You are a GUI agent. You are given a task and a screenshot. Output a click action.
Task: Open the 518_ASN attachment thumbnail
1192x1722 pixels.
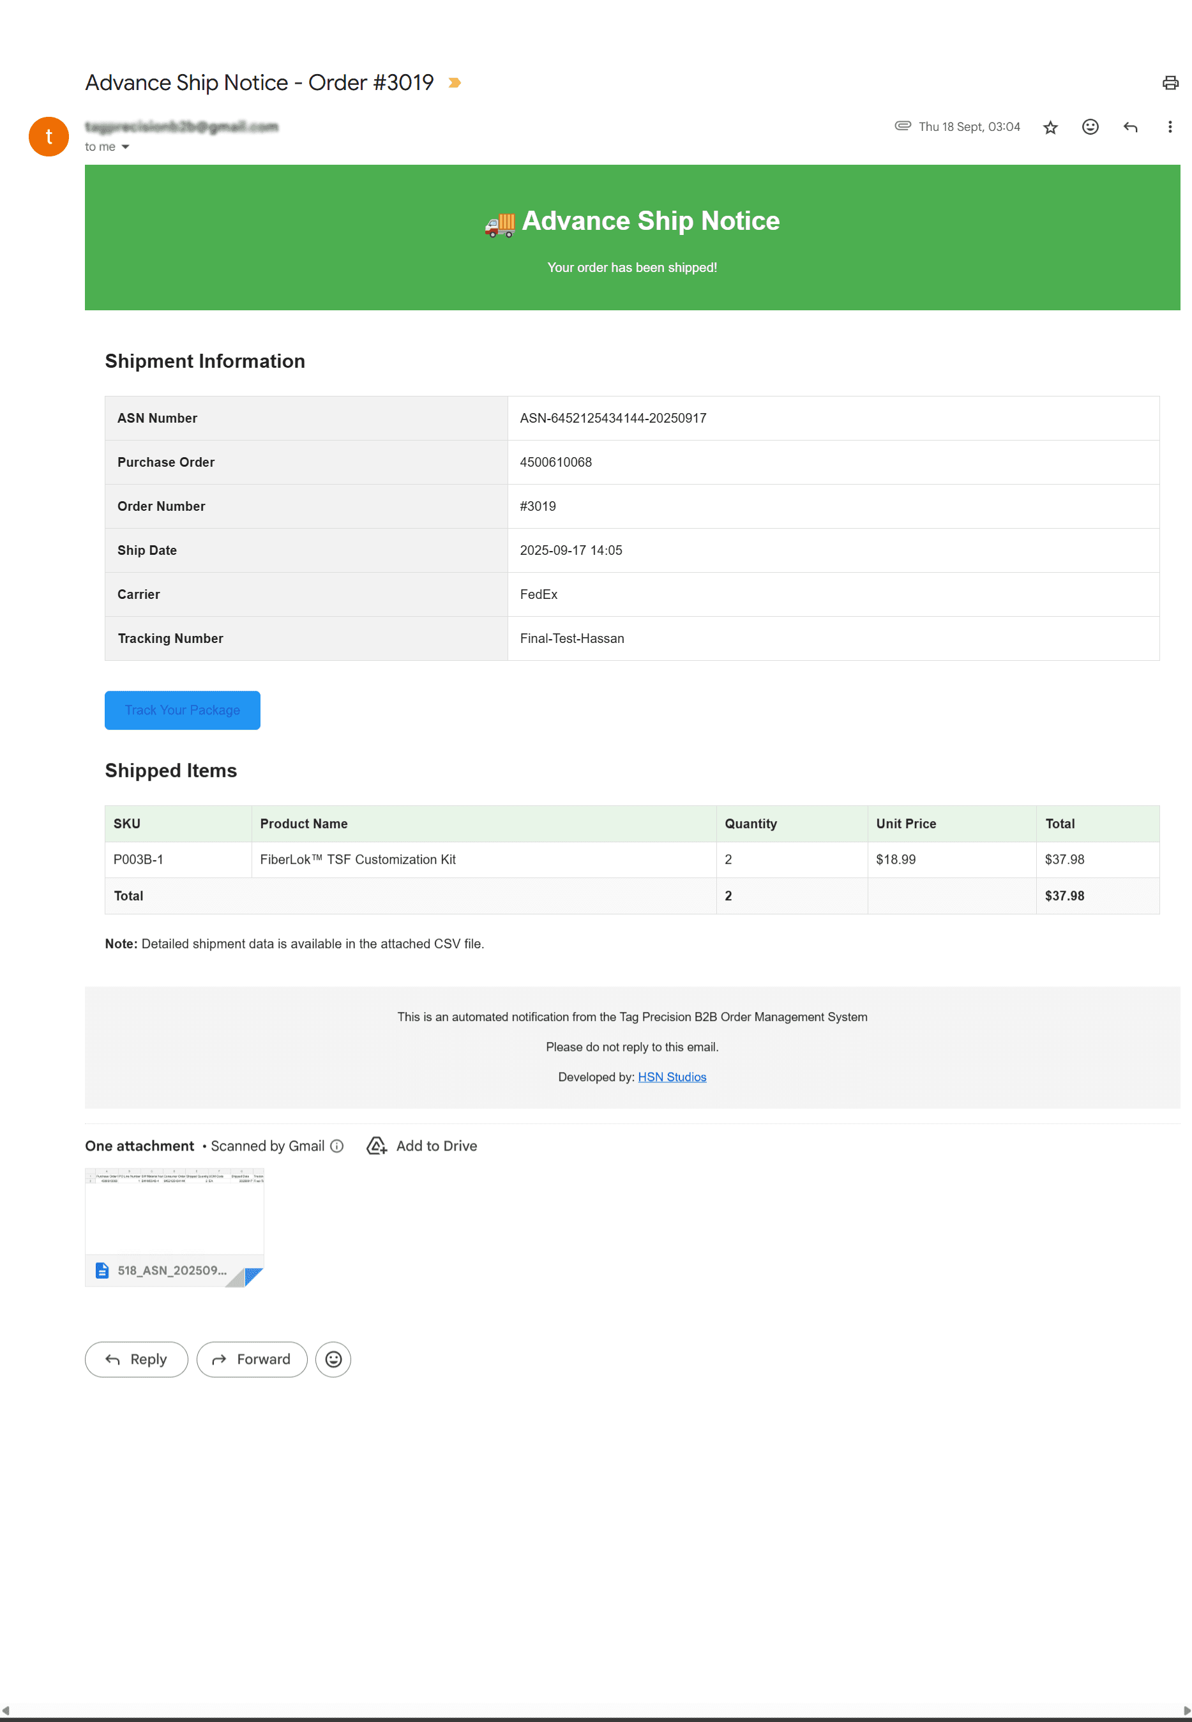point(174,1227)
